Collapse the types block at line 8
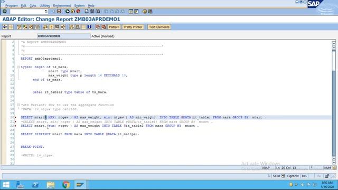The width and height of the screenshot is (338, 190). [x=19, y=67]
